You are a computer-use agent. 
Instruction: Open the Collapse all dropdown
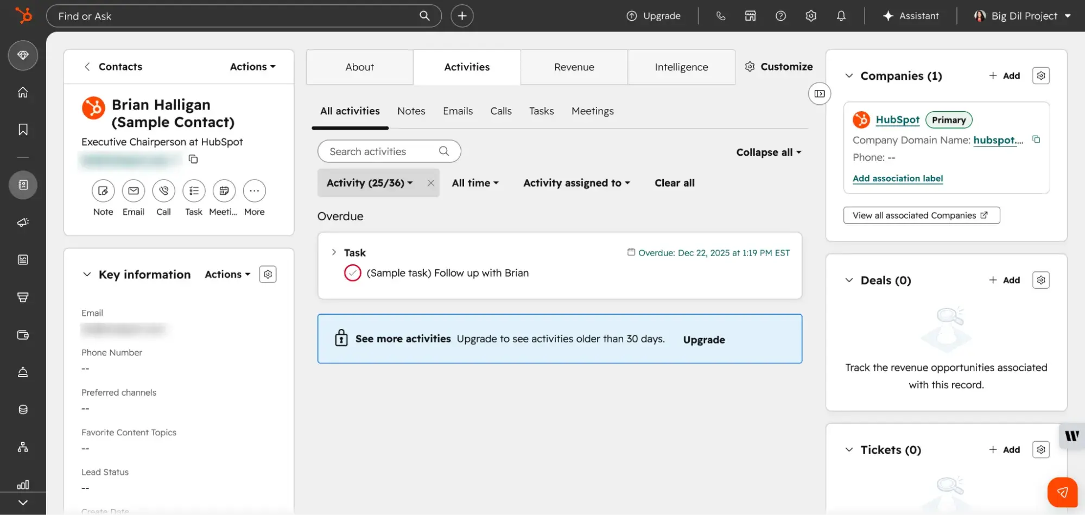click(769, 152)
